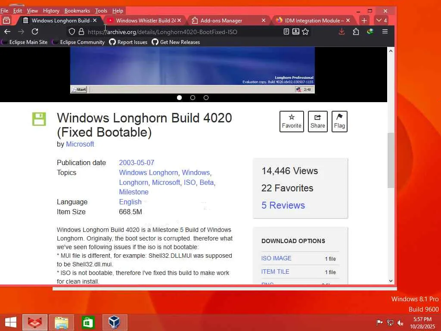Open the Bookmarks menu
This screenshot has width=441, height=331.
pos(77,11)
